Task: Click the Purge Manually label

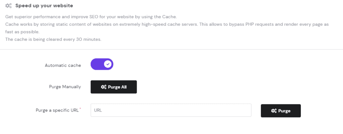Action: 65,87
